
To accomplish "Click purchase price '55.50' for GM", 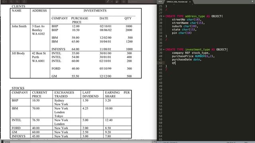I will click(x=75, y=76).
